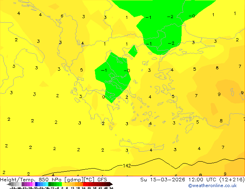Screen dimensions: 245x189
Task: Pick the cyan swatch near -18 in the legend
Action: (47, 184)
